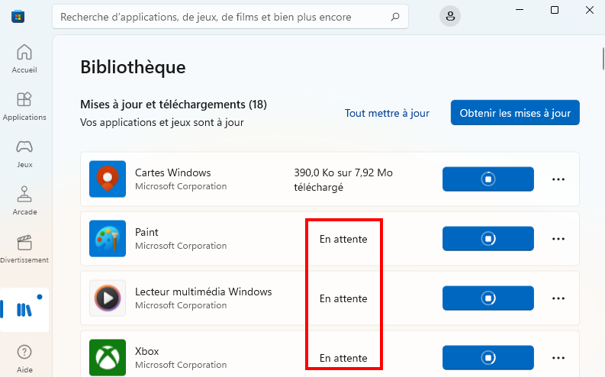Open more options for Cartes Windows
This screenshot has height=377, width=605.
pyautogui.click(x=558, y=179)
